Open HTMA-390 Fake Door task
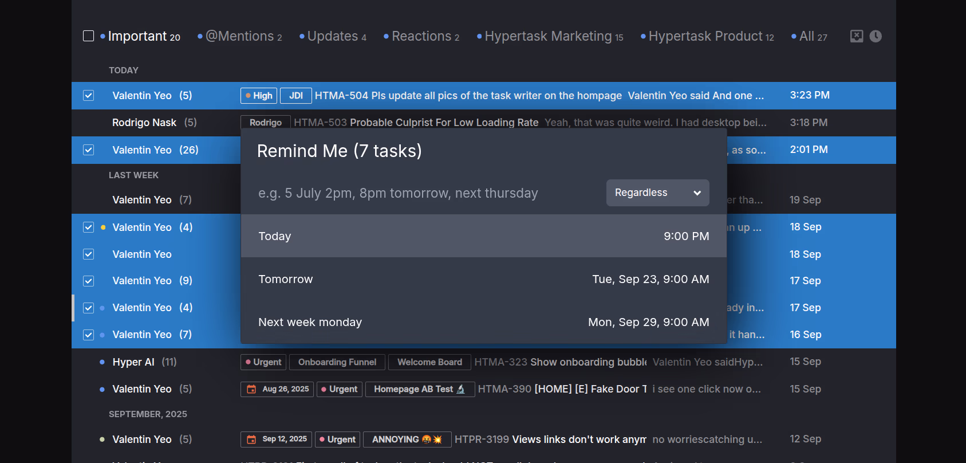966x463 pixels. click(562, 389)
